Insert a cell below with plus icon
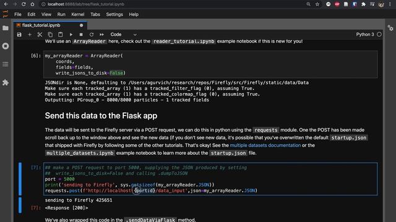This screenshot has width=396, height=222. click(30, 35)
